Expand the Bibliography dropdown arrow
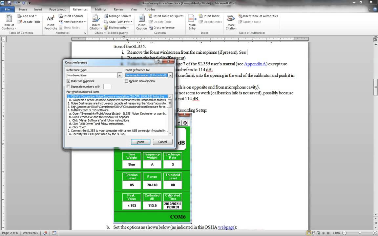Screen dimensions: 378x236 point(128,28)
